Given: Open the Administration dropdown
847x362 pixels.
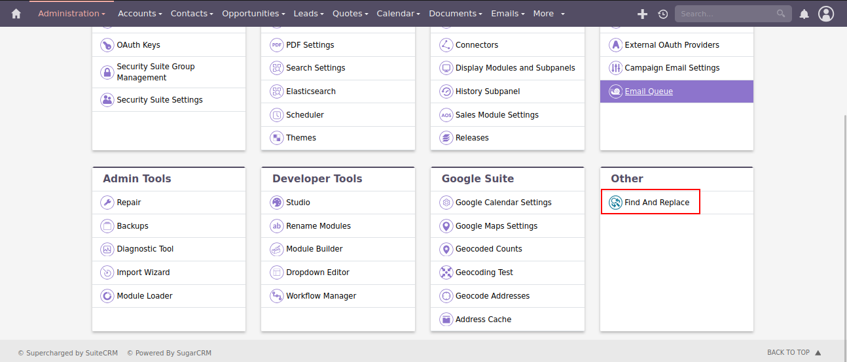Looking at the screenshot, I should (x=71, y=14).
